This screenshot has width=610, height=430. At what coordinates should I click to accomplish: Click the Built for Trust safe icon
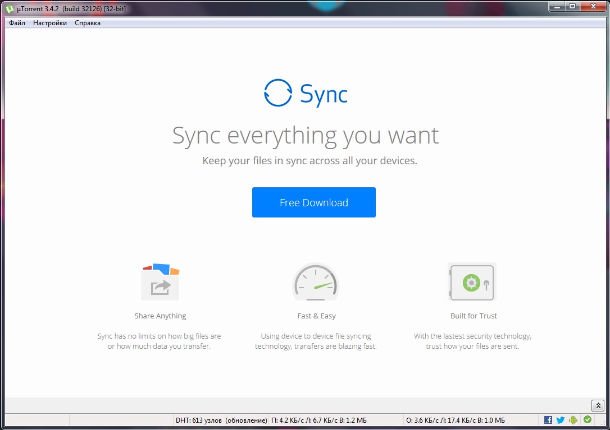click(x=472, y=281)
